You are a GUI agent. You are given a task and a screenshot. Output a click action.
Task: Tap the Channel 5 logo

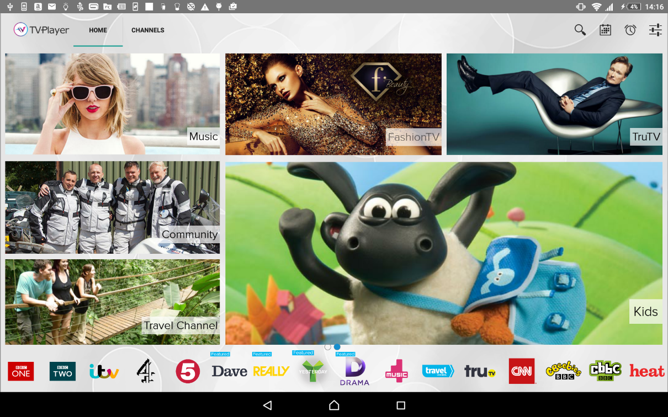[x=188, y=371]
